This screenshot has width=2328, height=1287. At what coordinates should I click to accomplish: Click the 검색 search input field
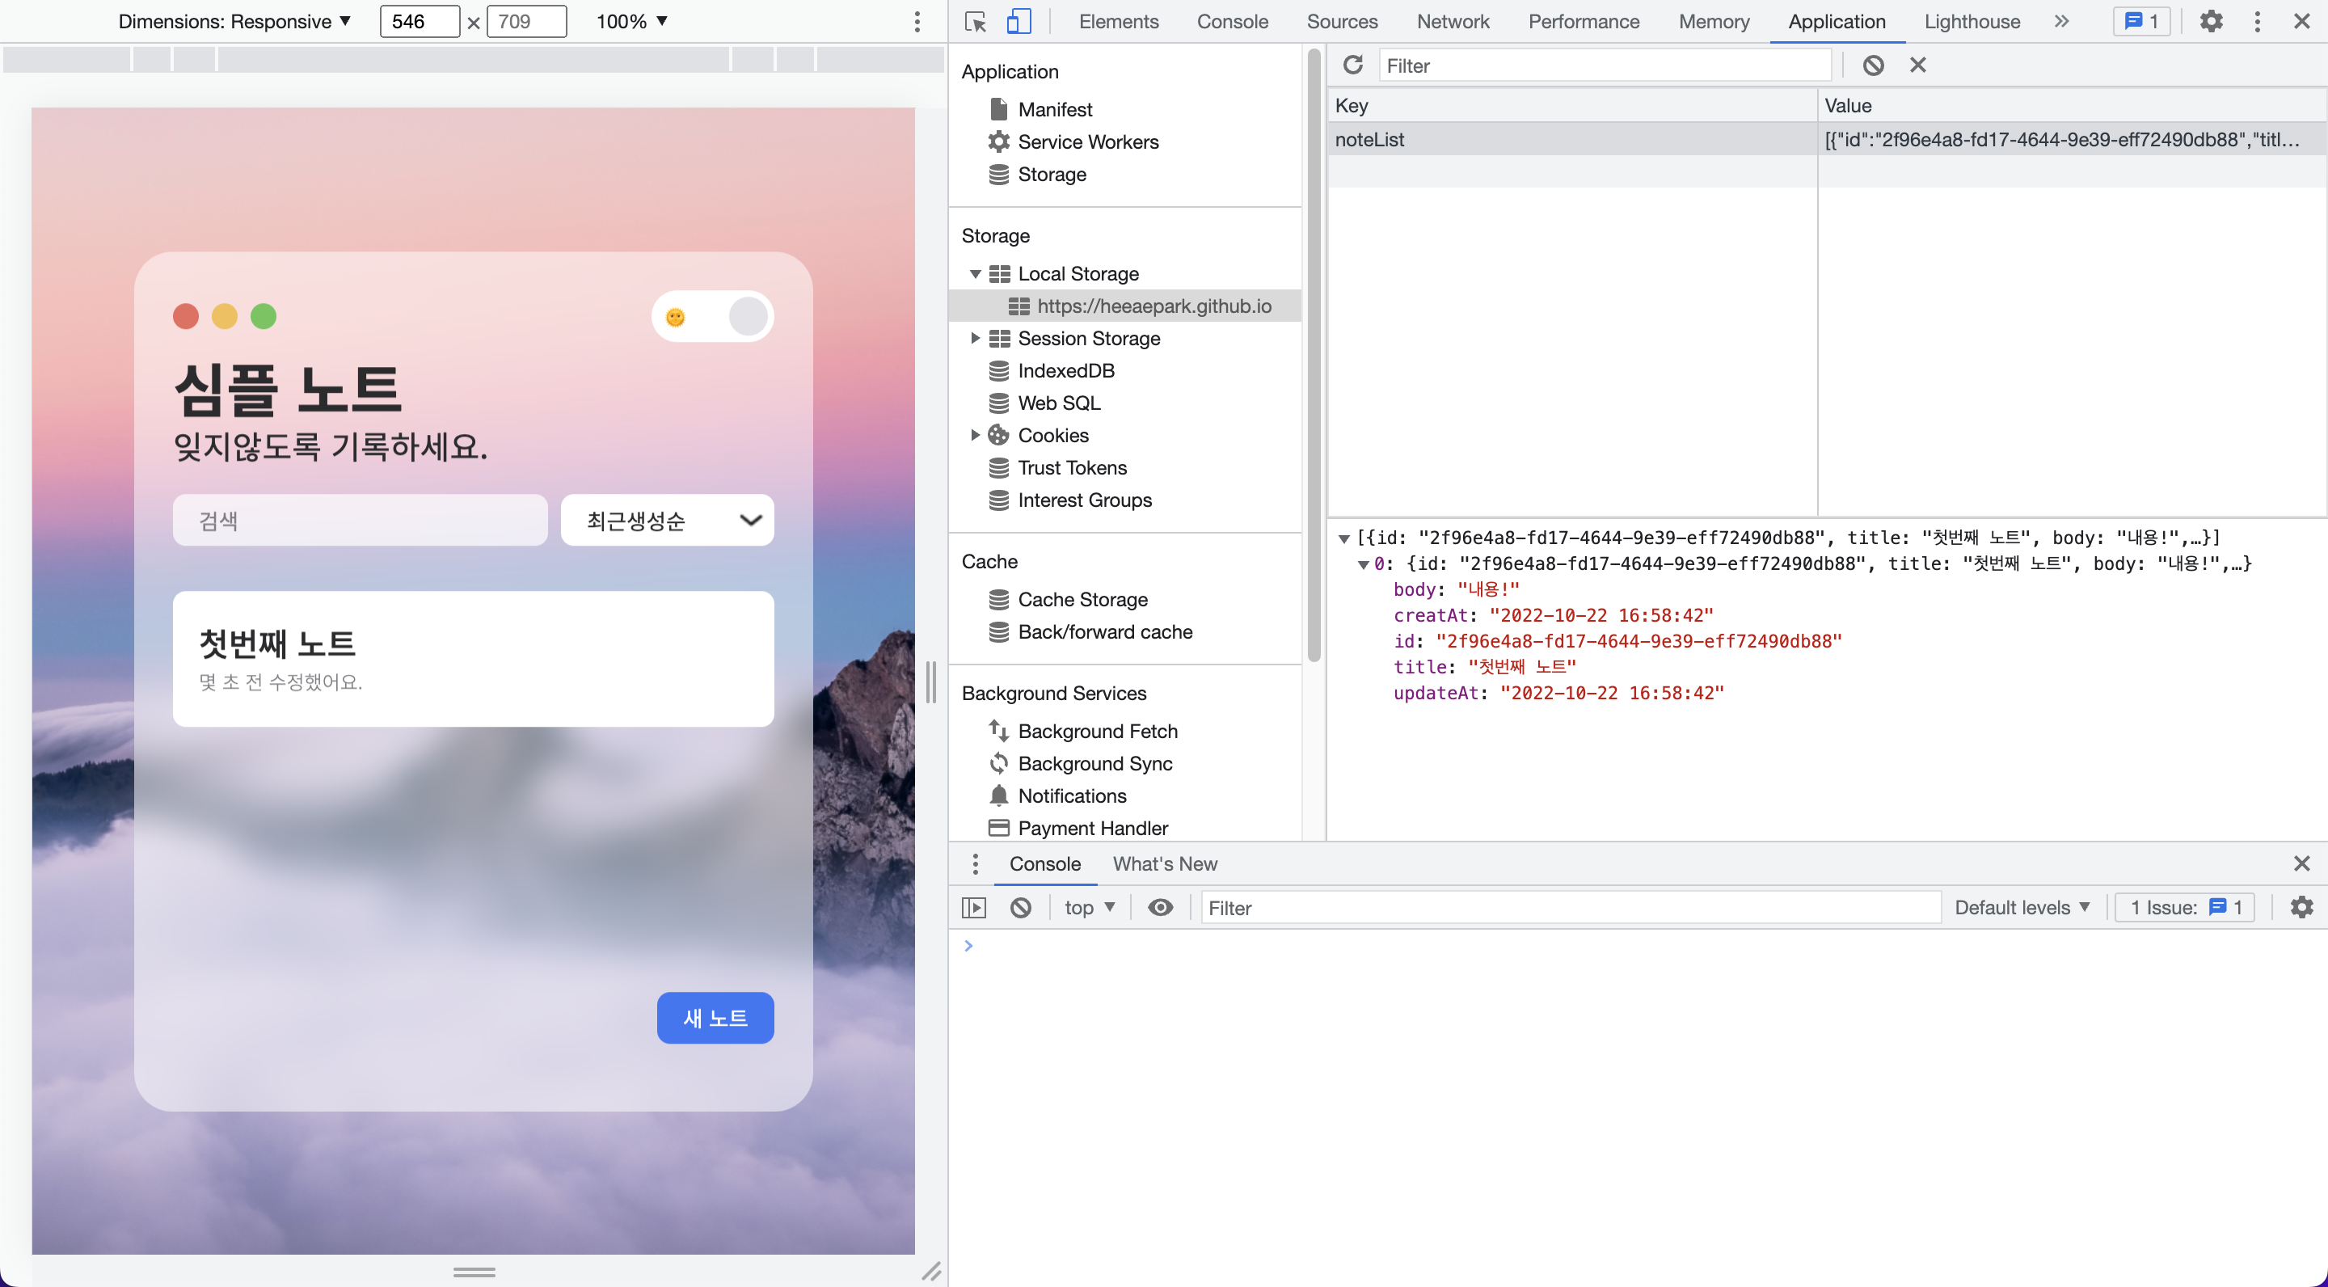360,521
